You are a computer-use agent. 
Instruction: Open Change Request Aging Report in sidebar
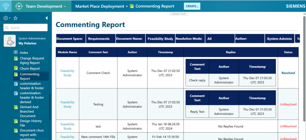coord(32,61)
